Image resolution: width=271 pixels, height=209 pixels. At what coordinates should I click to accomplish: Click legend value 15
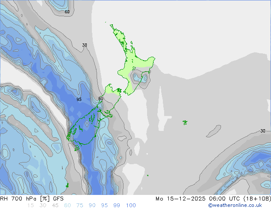(31, 206)
